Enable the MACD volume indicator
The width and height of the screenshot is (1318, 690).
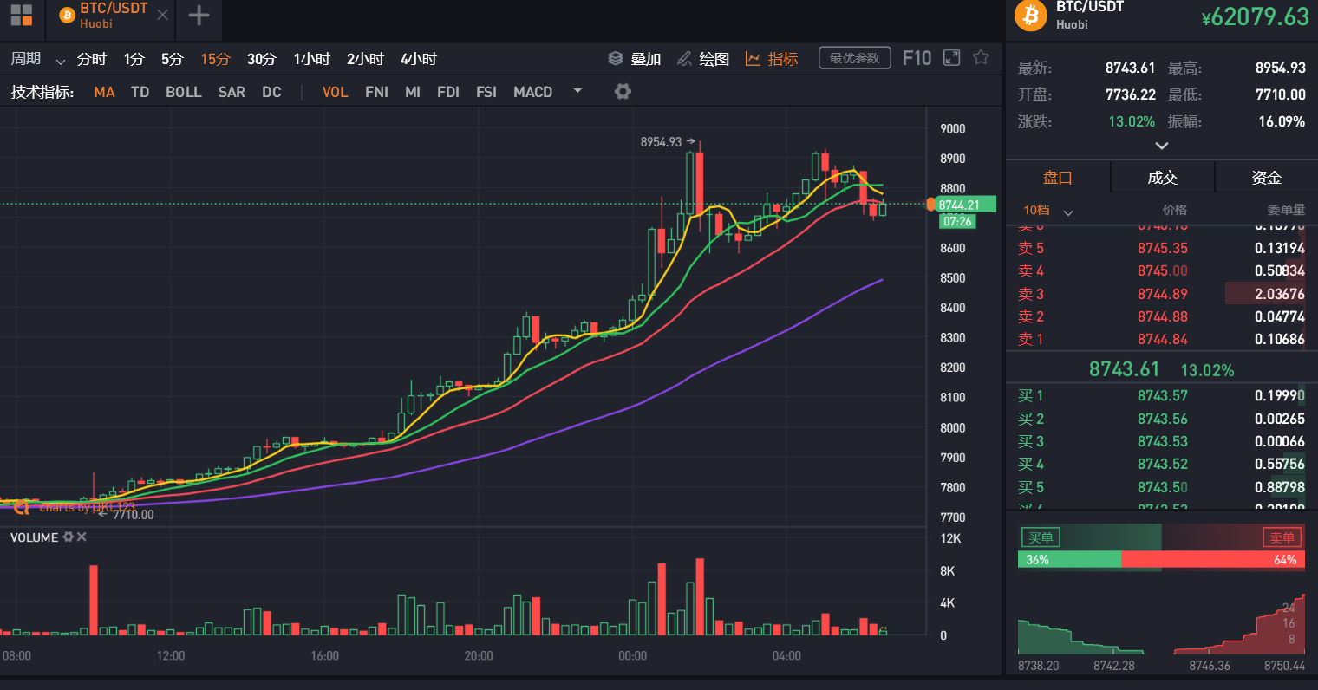pos(532,91)
